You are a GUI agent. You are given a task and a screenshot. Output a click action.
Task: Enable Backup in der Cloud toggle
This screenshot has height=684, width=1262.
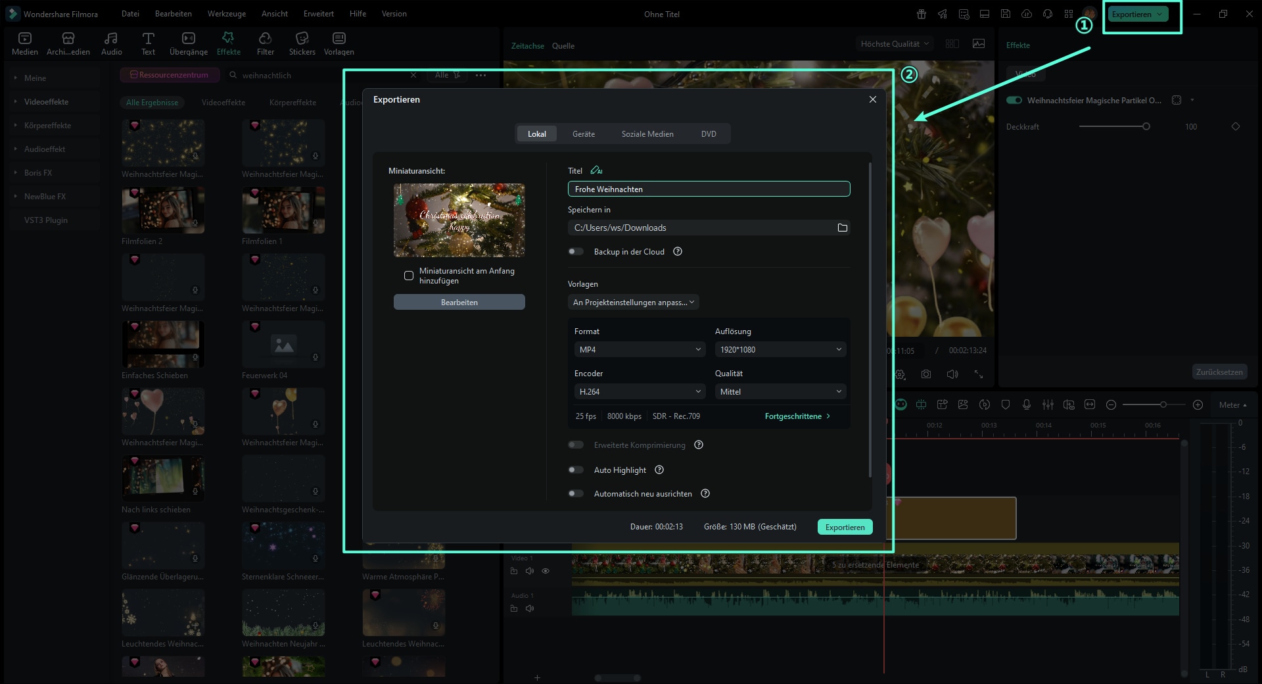(576, 251)
